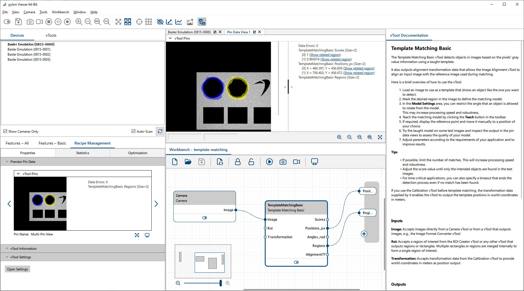Zoom to 100% in the image view
The width and height of the screenshot is (524, 291).
tap(107, 22)
